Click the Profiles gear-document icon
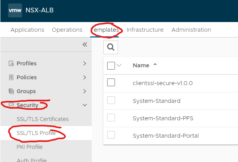238x162 pixels. coord(11,63)
